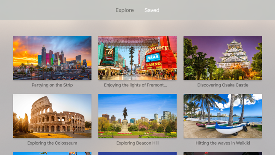Open the Colosseum photo tile
This screenshot has height=155, width=275.
click(52, 116)
